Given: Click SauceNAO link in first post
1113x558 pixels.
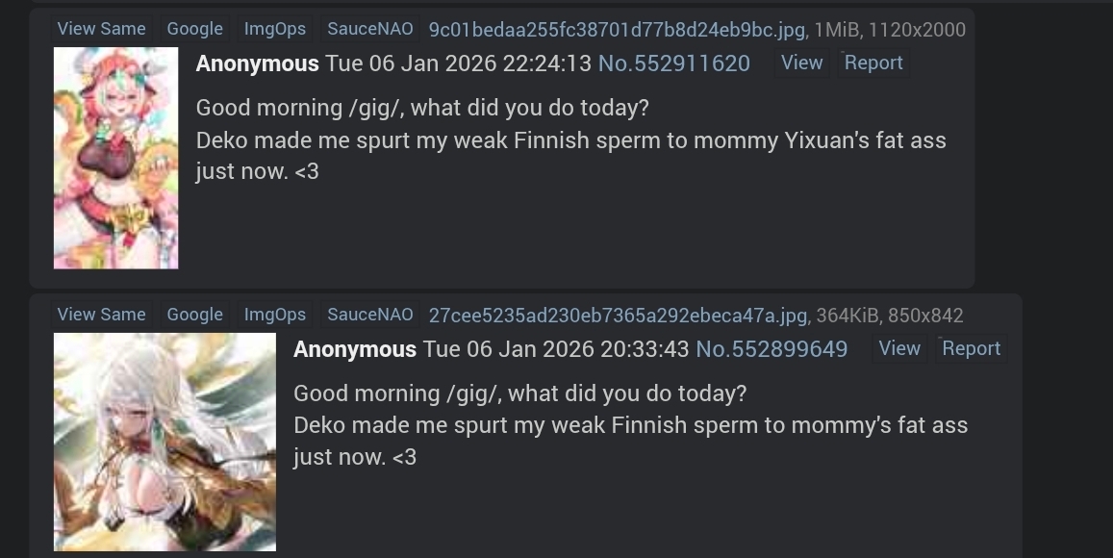Looking at the screenshot, I should (369, 29).
